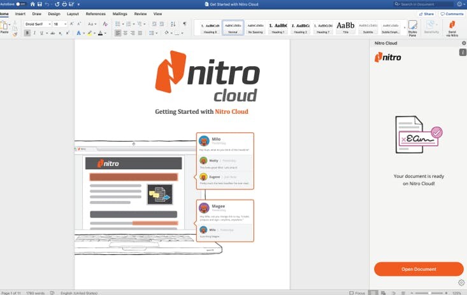Open the Draw tab
Image resolution: width=467 pixels, height=295 pixels.
click(37, 14)
